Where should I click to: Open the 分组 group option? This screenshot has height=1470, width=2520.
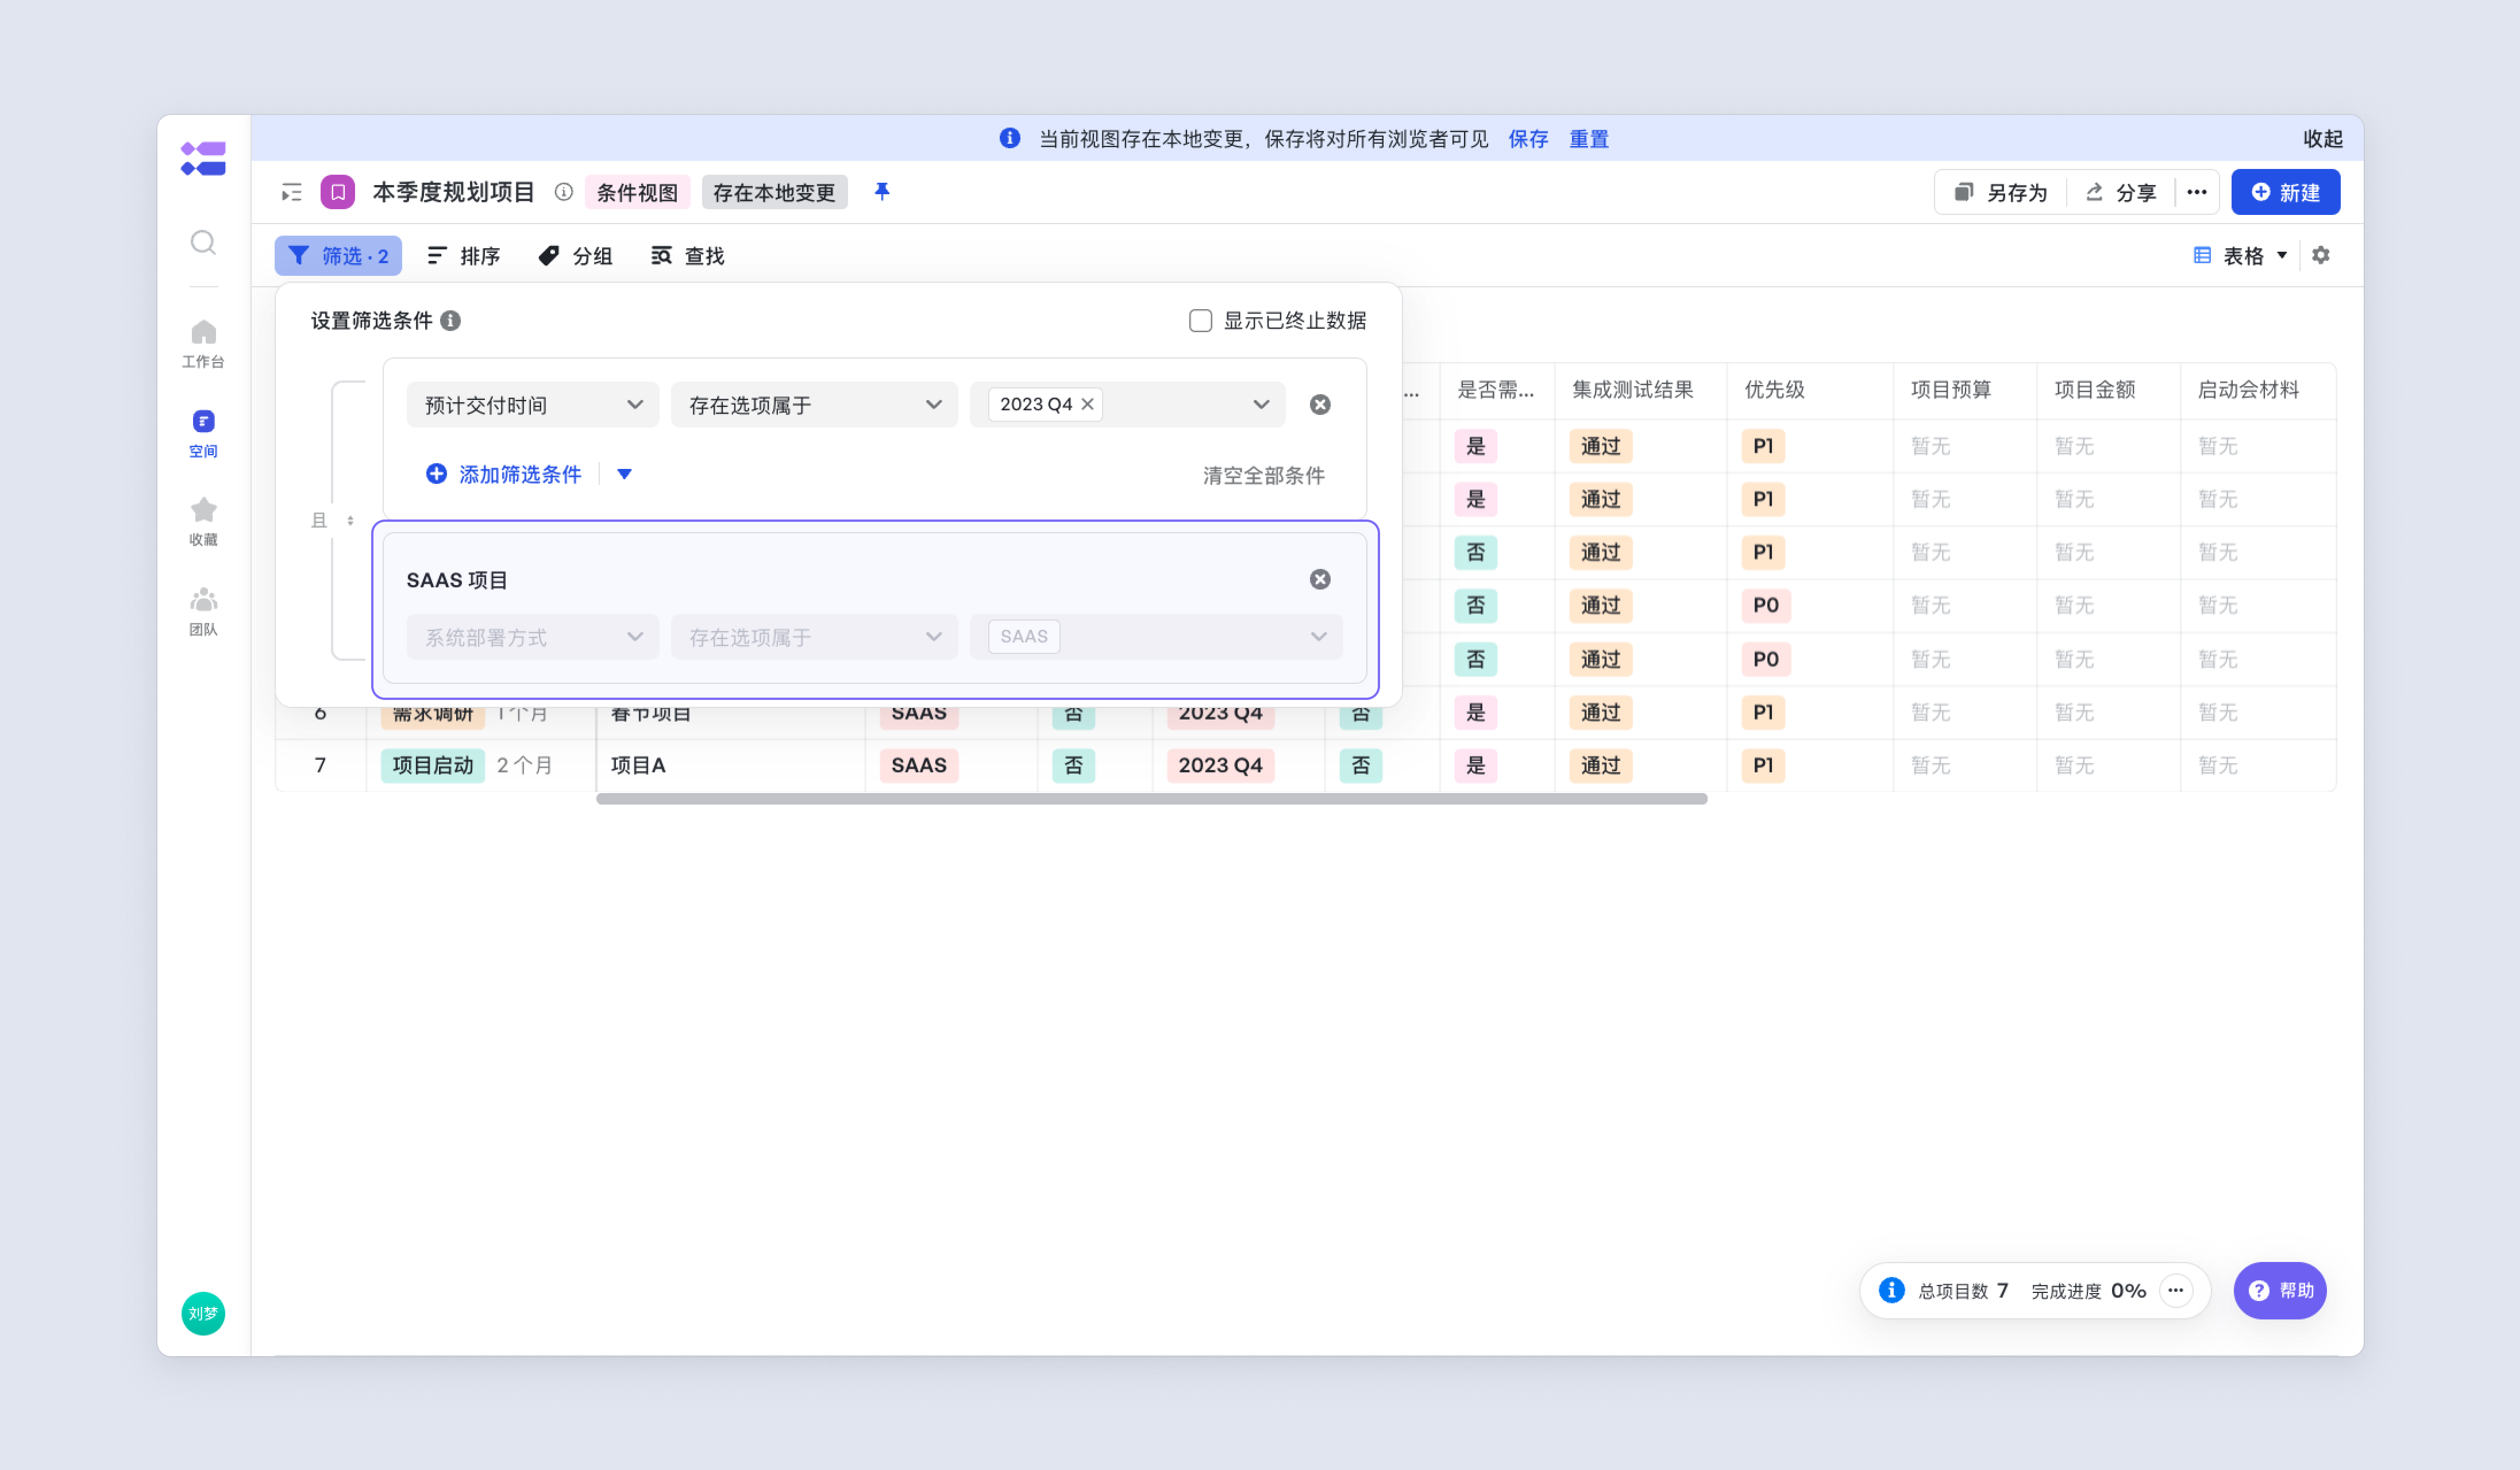click(x=576, y=255)
